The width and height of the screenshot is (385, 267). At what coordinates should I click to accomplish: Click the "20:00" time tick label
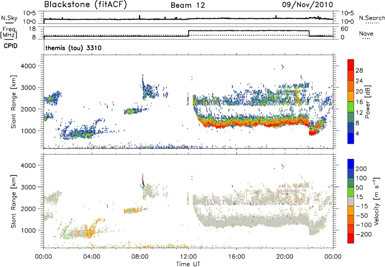coord(284,257)
